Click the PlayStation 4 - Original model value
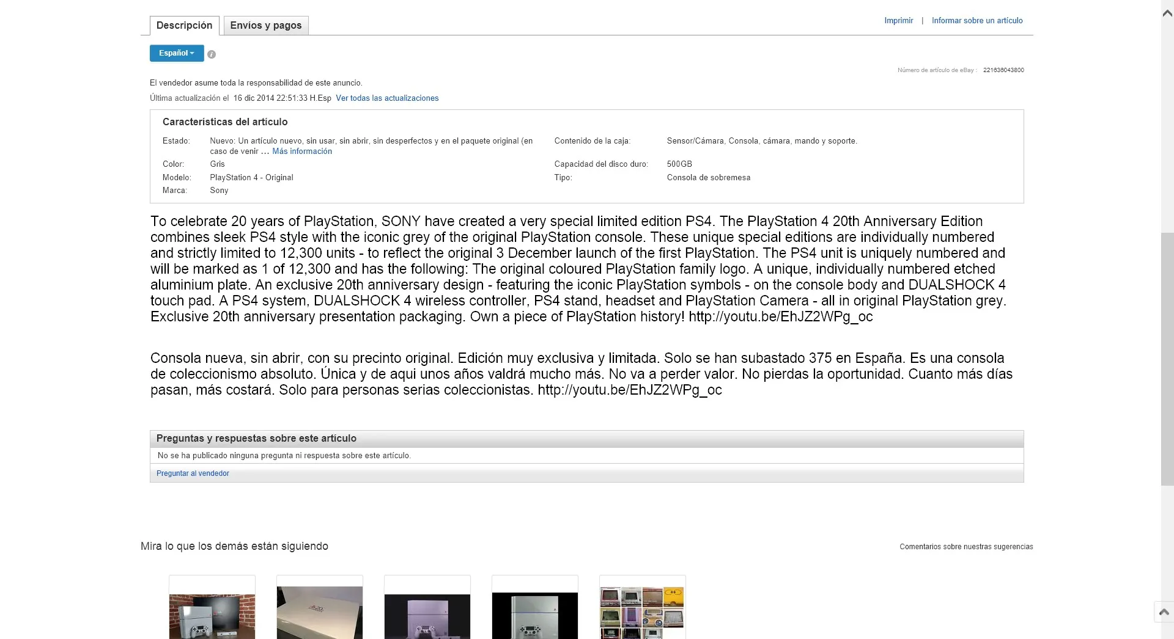Viewport: 1174px width, 639px height. tap(251, 178)
